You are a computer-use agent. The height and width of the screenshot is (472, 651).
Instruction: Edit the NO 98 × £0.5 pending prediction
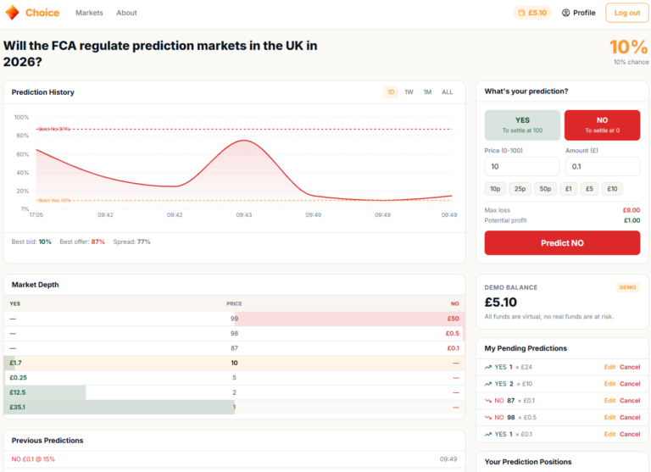point(609,418)
